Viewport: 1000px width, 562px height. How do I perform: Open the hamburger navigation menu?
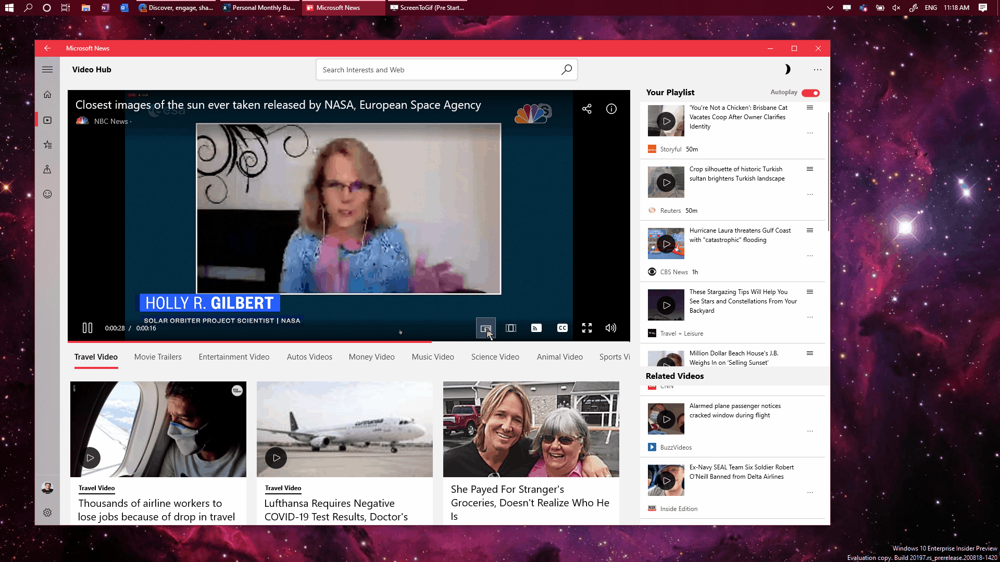pyautogui.click(x=47, y=70)
